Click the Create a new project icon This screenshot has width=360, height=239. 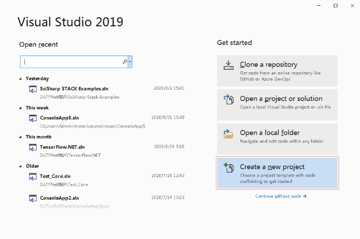228,168
